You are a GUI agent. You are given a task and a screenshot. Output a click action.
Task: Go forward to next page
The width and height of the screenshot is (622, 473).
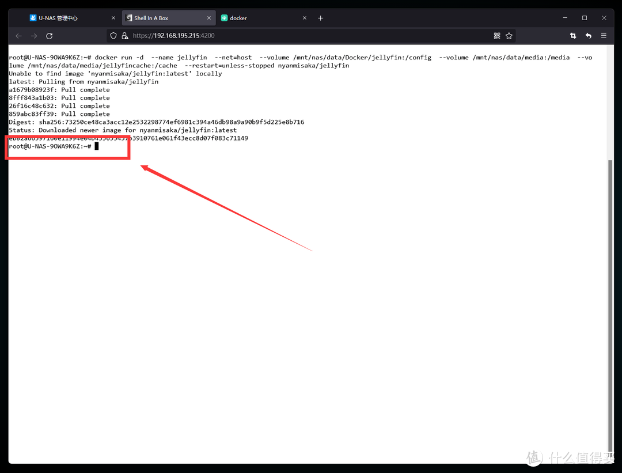pos(34,36)
